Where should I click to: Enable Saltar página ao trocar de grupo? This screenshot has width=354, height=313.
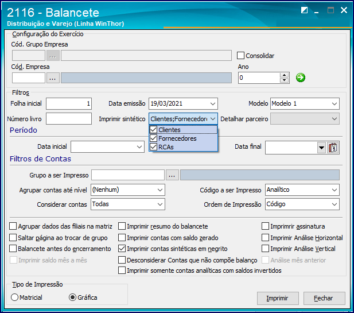click(13, 238)
